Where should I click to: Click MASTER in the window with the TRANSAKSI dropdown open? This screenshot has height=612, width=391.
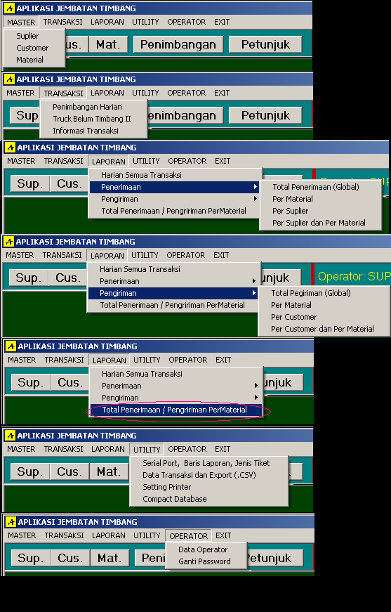[20, 93]
